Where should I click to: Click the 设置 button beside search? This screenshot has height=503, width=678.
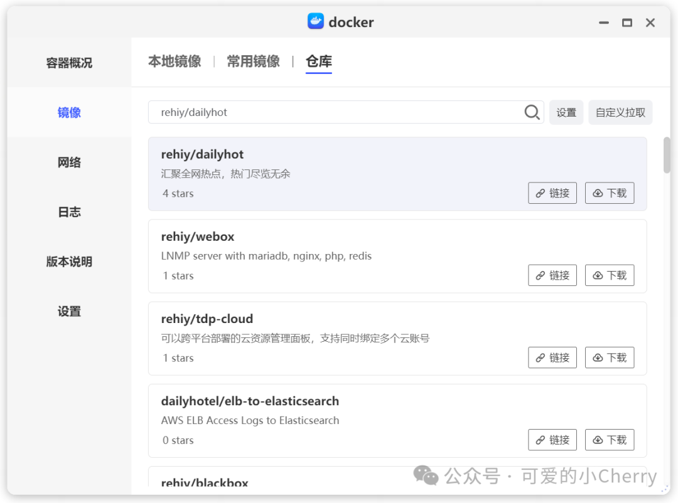tap(566, 113)
